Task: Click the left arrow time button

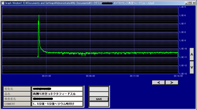Action: (x=159, y=82)
